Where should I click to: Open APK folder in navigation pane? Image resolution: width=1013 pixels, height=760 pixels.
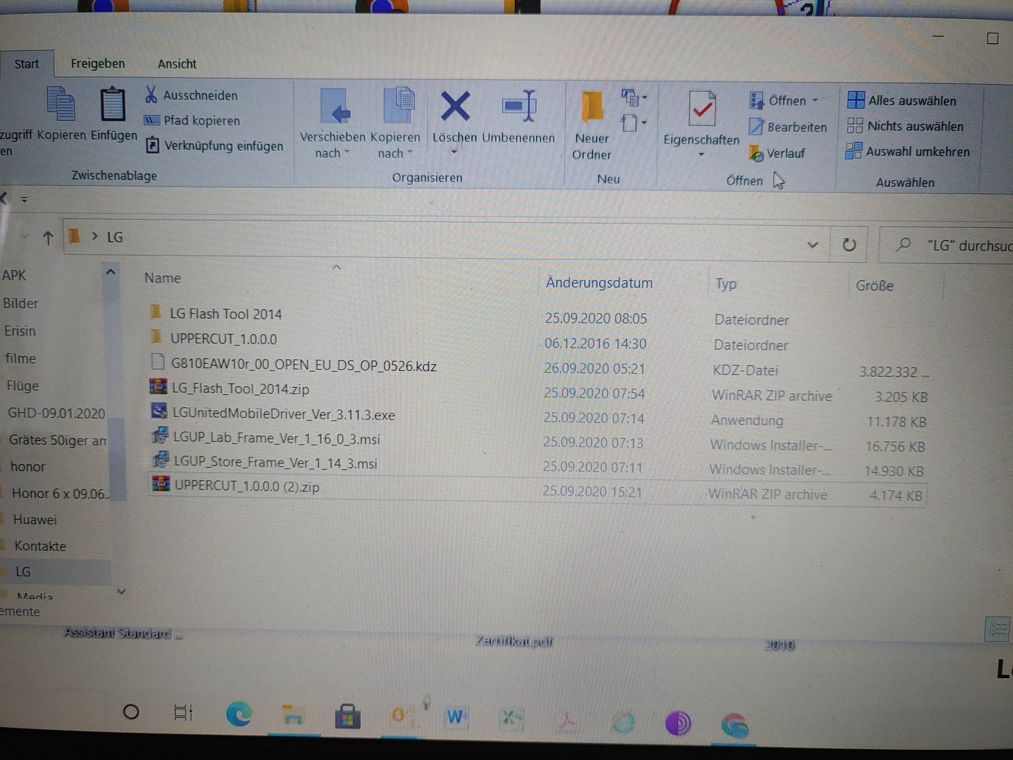coord(14,275)
